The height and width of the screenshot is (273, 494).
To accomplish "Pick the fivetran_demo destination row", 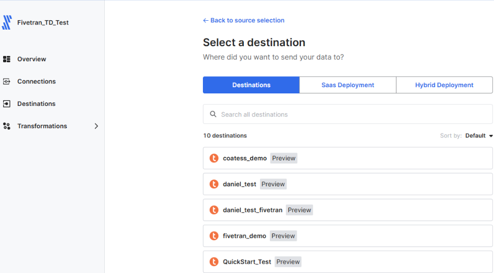I will pos(348,236).
